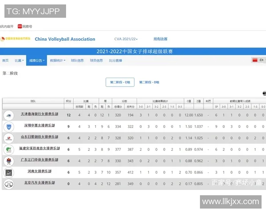Image resolution: width=266 pixels, height=213 pixels.
Task: Open the 所有比赛 link
Action: [x=160, y=39]
